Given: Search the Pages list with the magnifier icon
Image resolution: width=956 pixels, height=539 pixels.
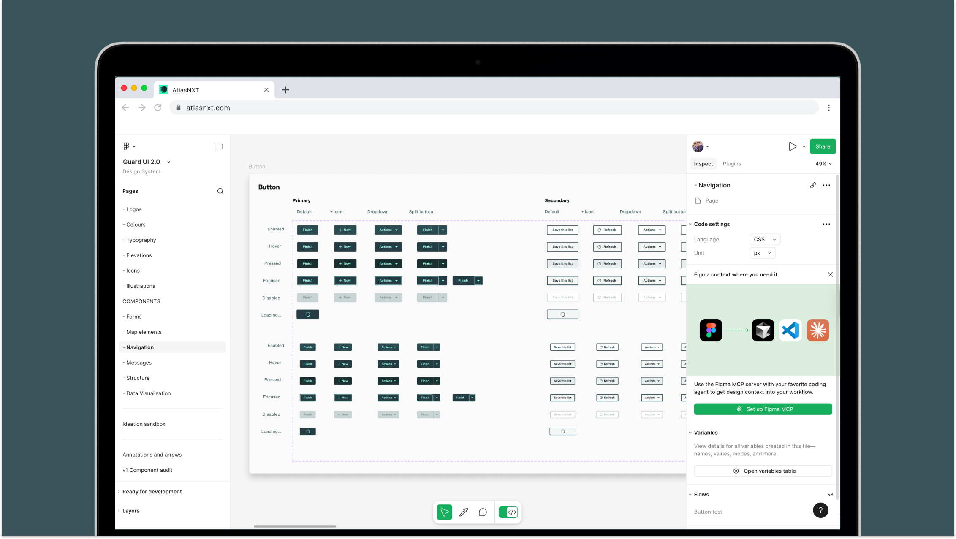Looking at the screenshot, I should click(x=220, y=191).
